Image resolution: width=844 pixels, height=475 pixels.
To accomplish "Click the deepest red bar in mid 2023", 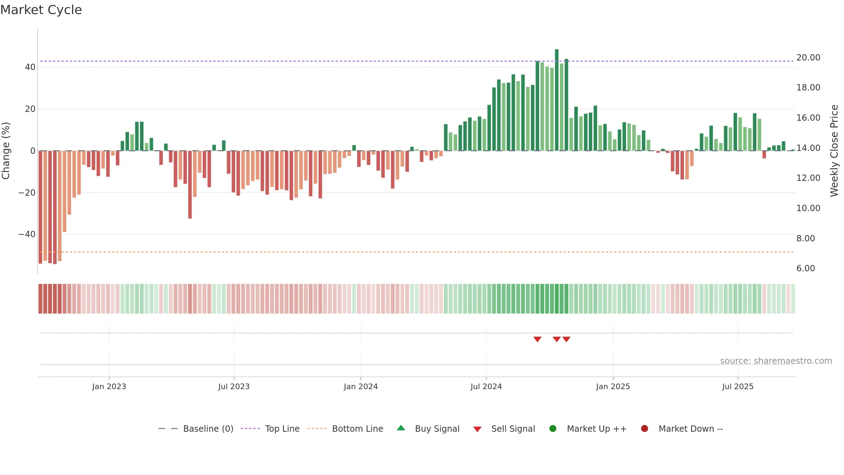I will pyautogui.click(x=190, y=185).
